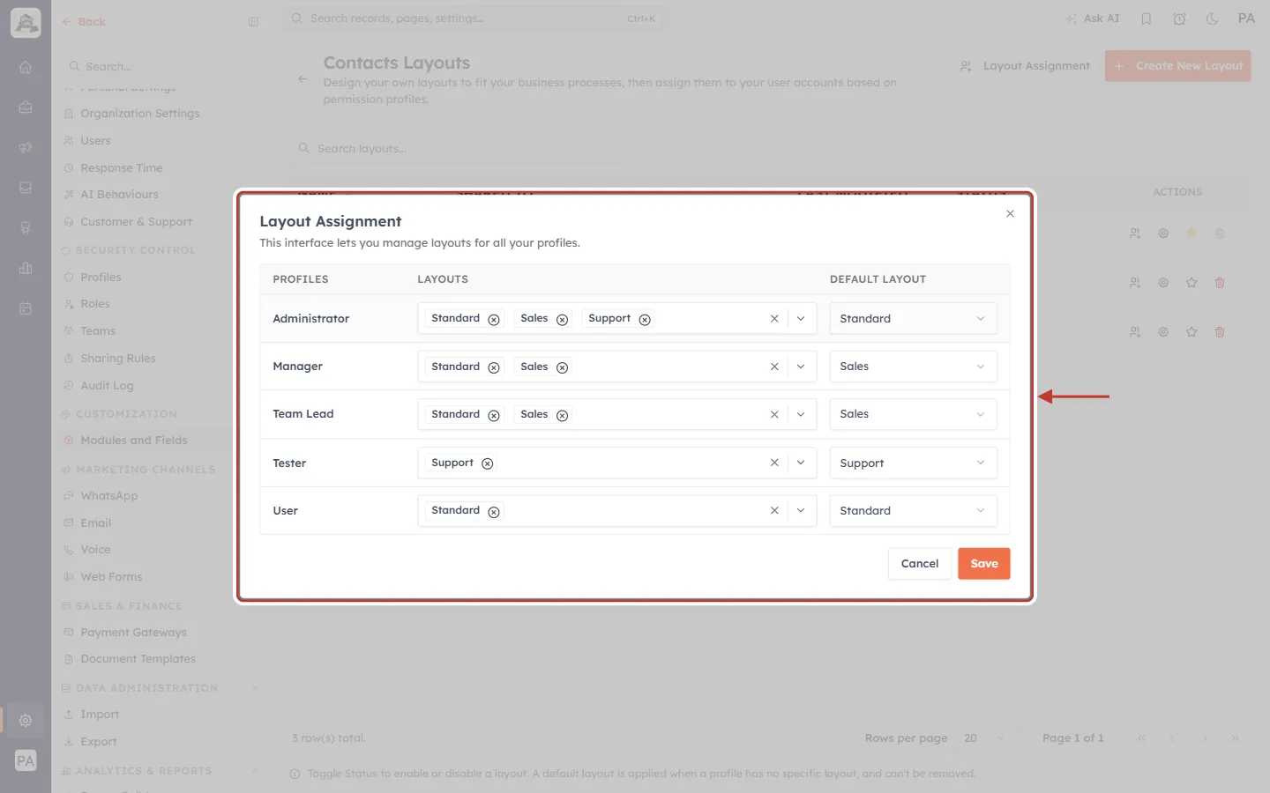Open Administrator layouts dropdown list
Viewport: 1270px width, 793px height.
point(801,319)
